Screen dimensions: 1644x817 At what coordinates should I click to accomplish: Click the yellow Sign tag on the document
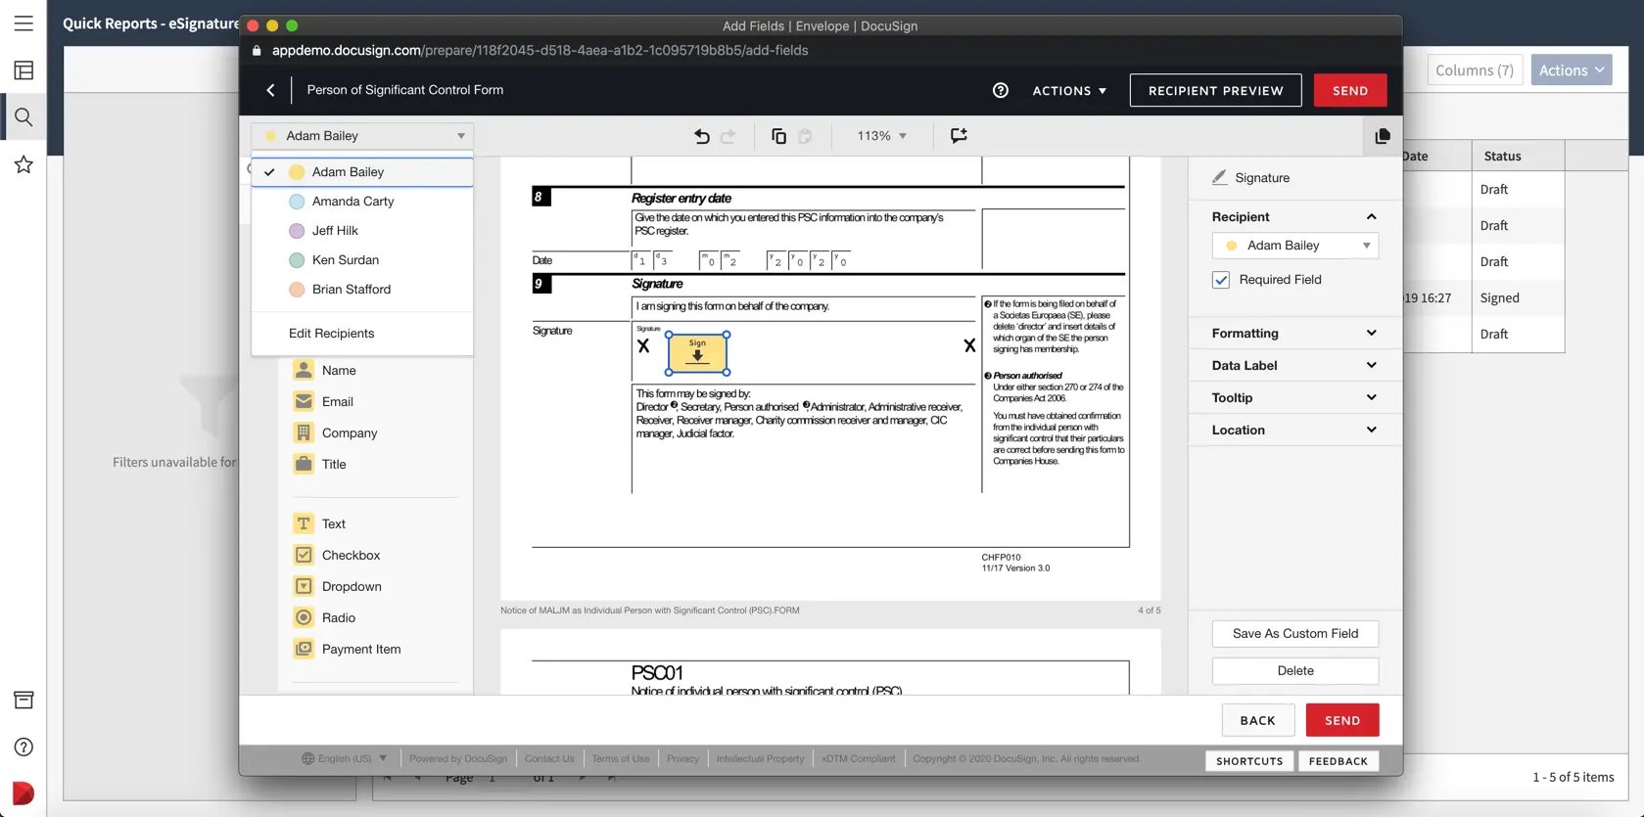tap(697, 353)
